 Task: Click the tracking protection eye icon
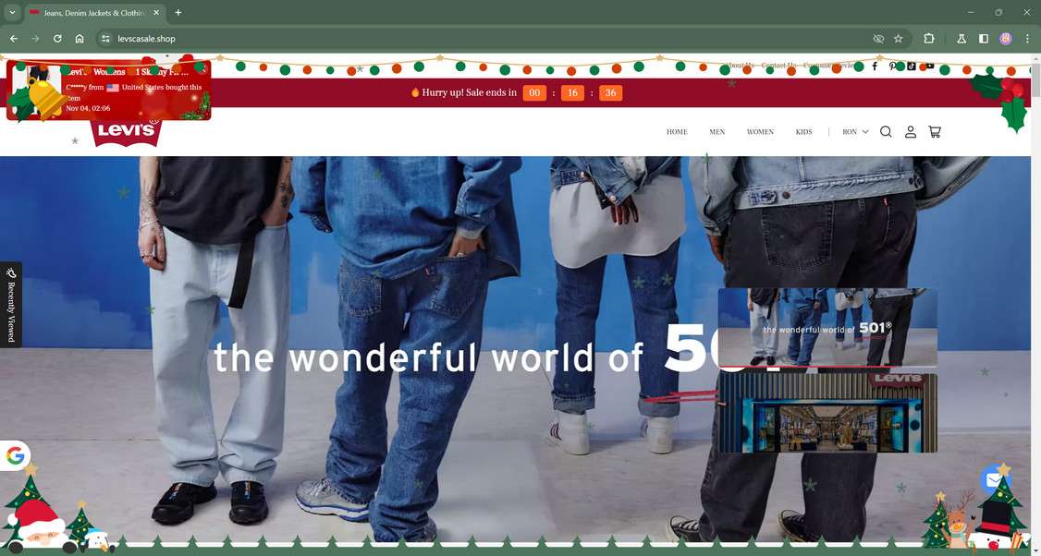point(878,39)
